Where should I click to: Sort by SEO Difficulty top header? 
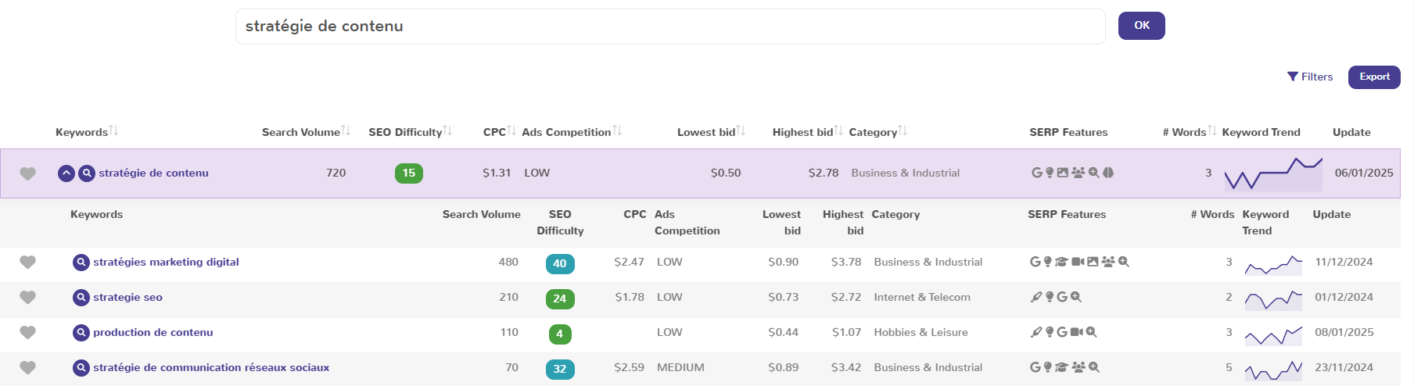click(x=411, y=132)
